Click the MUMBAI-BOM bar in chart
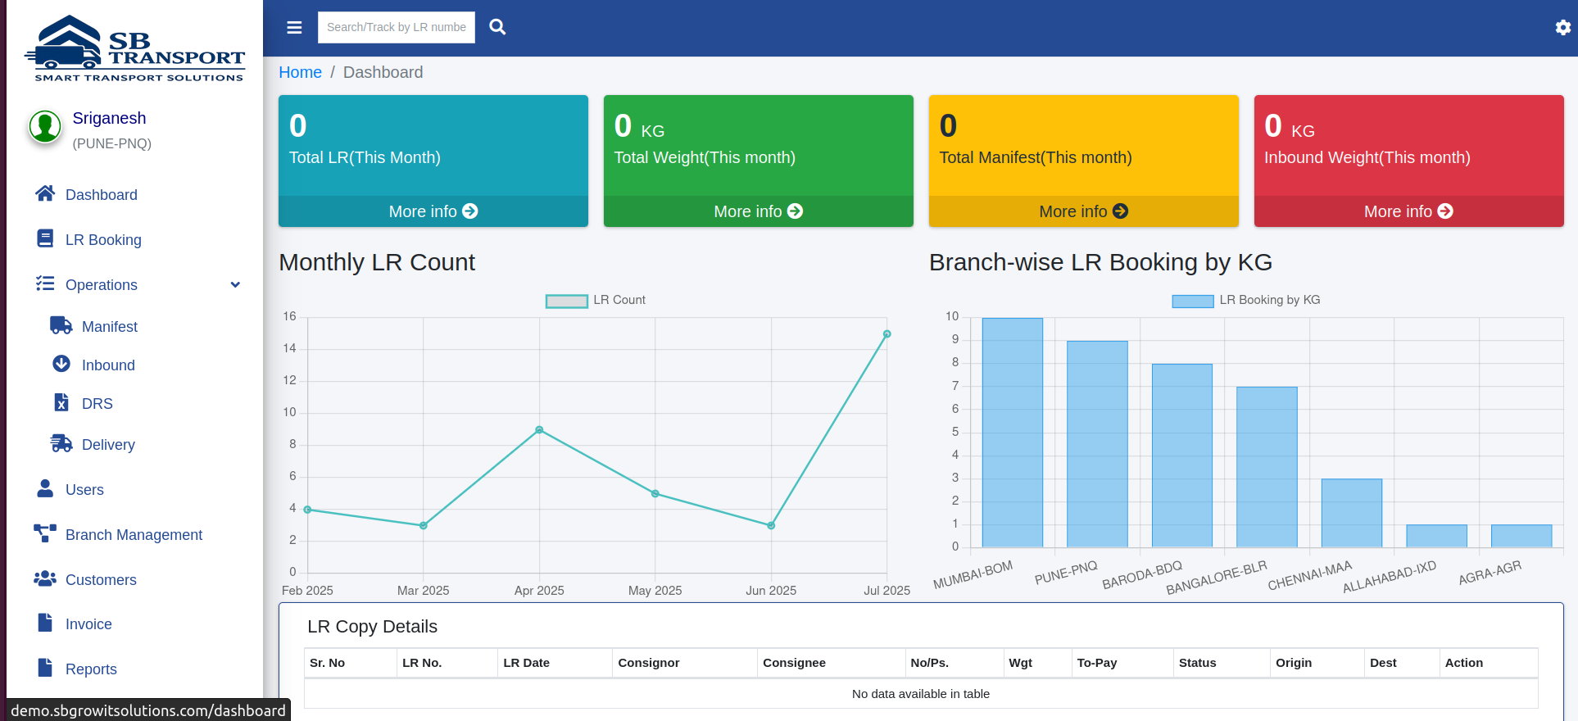This screenshot has width=1578, height=721. click(x=1013, y=433)
